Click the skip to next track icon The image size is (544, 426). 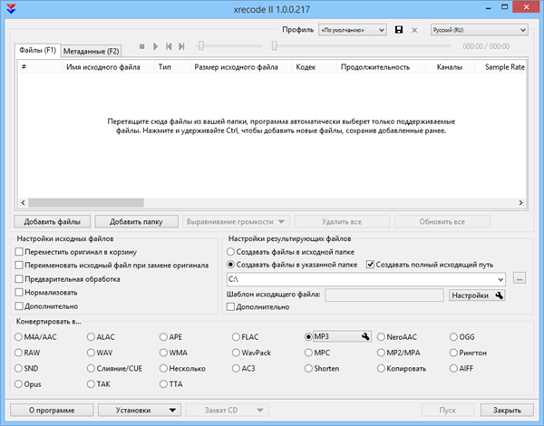coord(182,46)
